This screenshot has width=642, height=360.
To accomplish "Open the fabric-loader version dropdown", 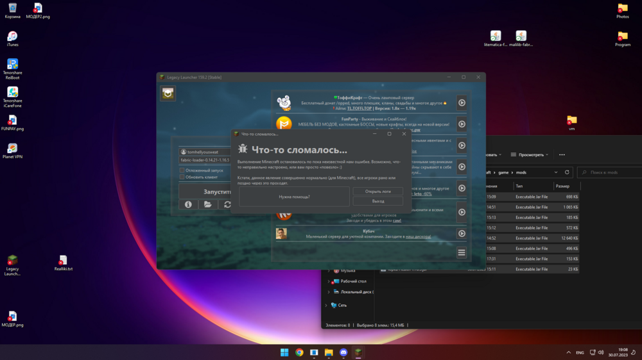I will pyautogui.click(x=205, y=160).
